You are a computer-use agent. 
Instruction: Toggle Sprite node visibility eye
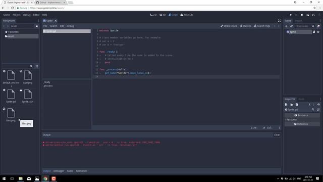point(318,32)
